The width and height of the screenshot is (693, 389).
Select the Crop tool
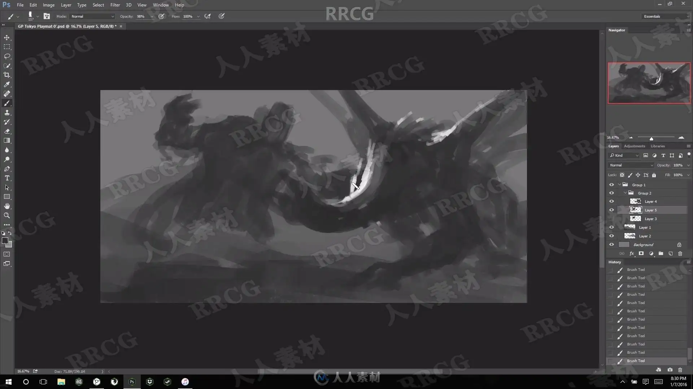[7, 75]
